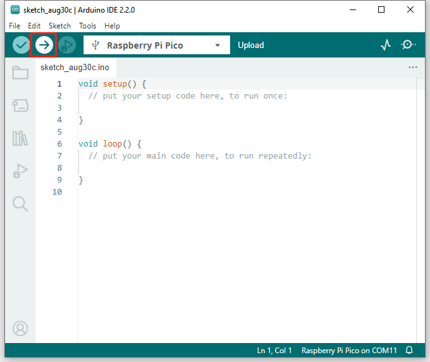Click the void setup() code line

(112, 84)
